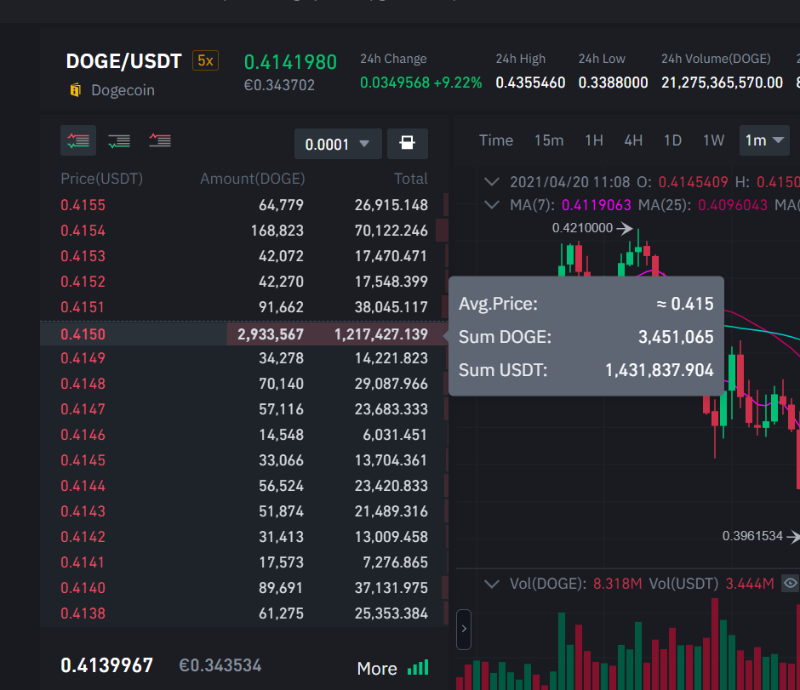Click the More link in order book
The image size is (800, 690).
pyautogui.click(x=377, y=668)
